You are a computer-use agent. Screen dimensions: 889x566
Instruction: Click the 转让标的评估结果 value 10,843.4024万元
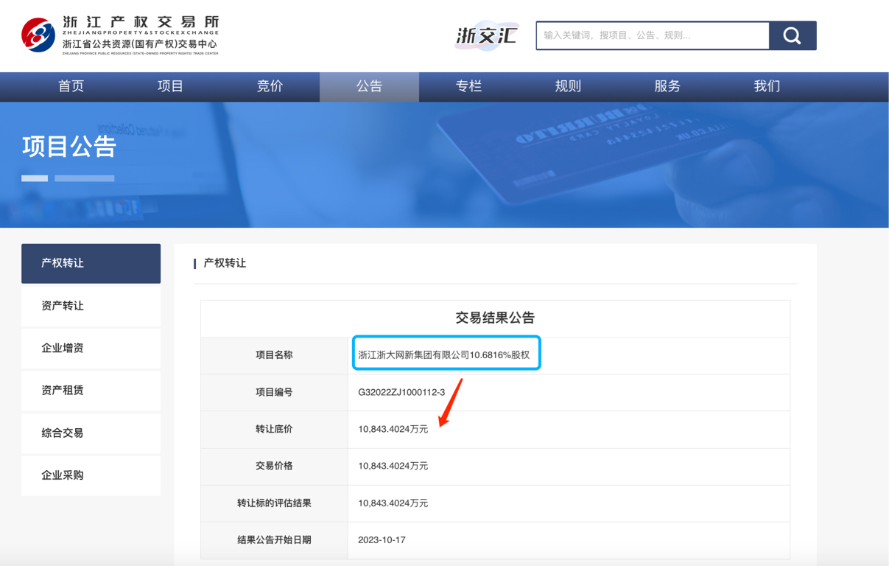[393, 503]
